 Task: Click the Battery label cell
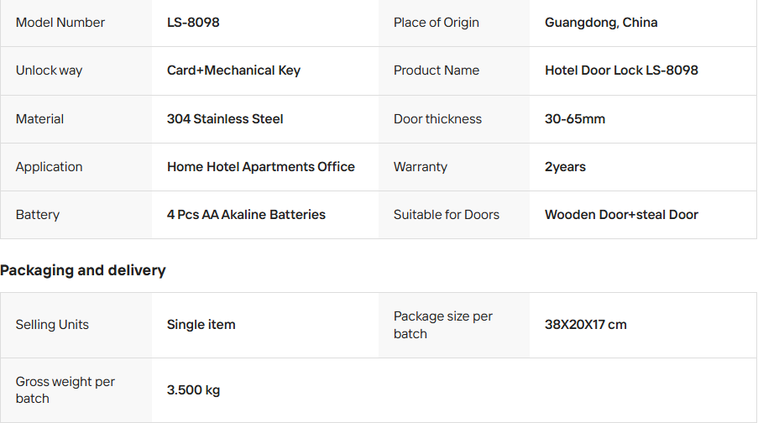[38, 215]
